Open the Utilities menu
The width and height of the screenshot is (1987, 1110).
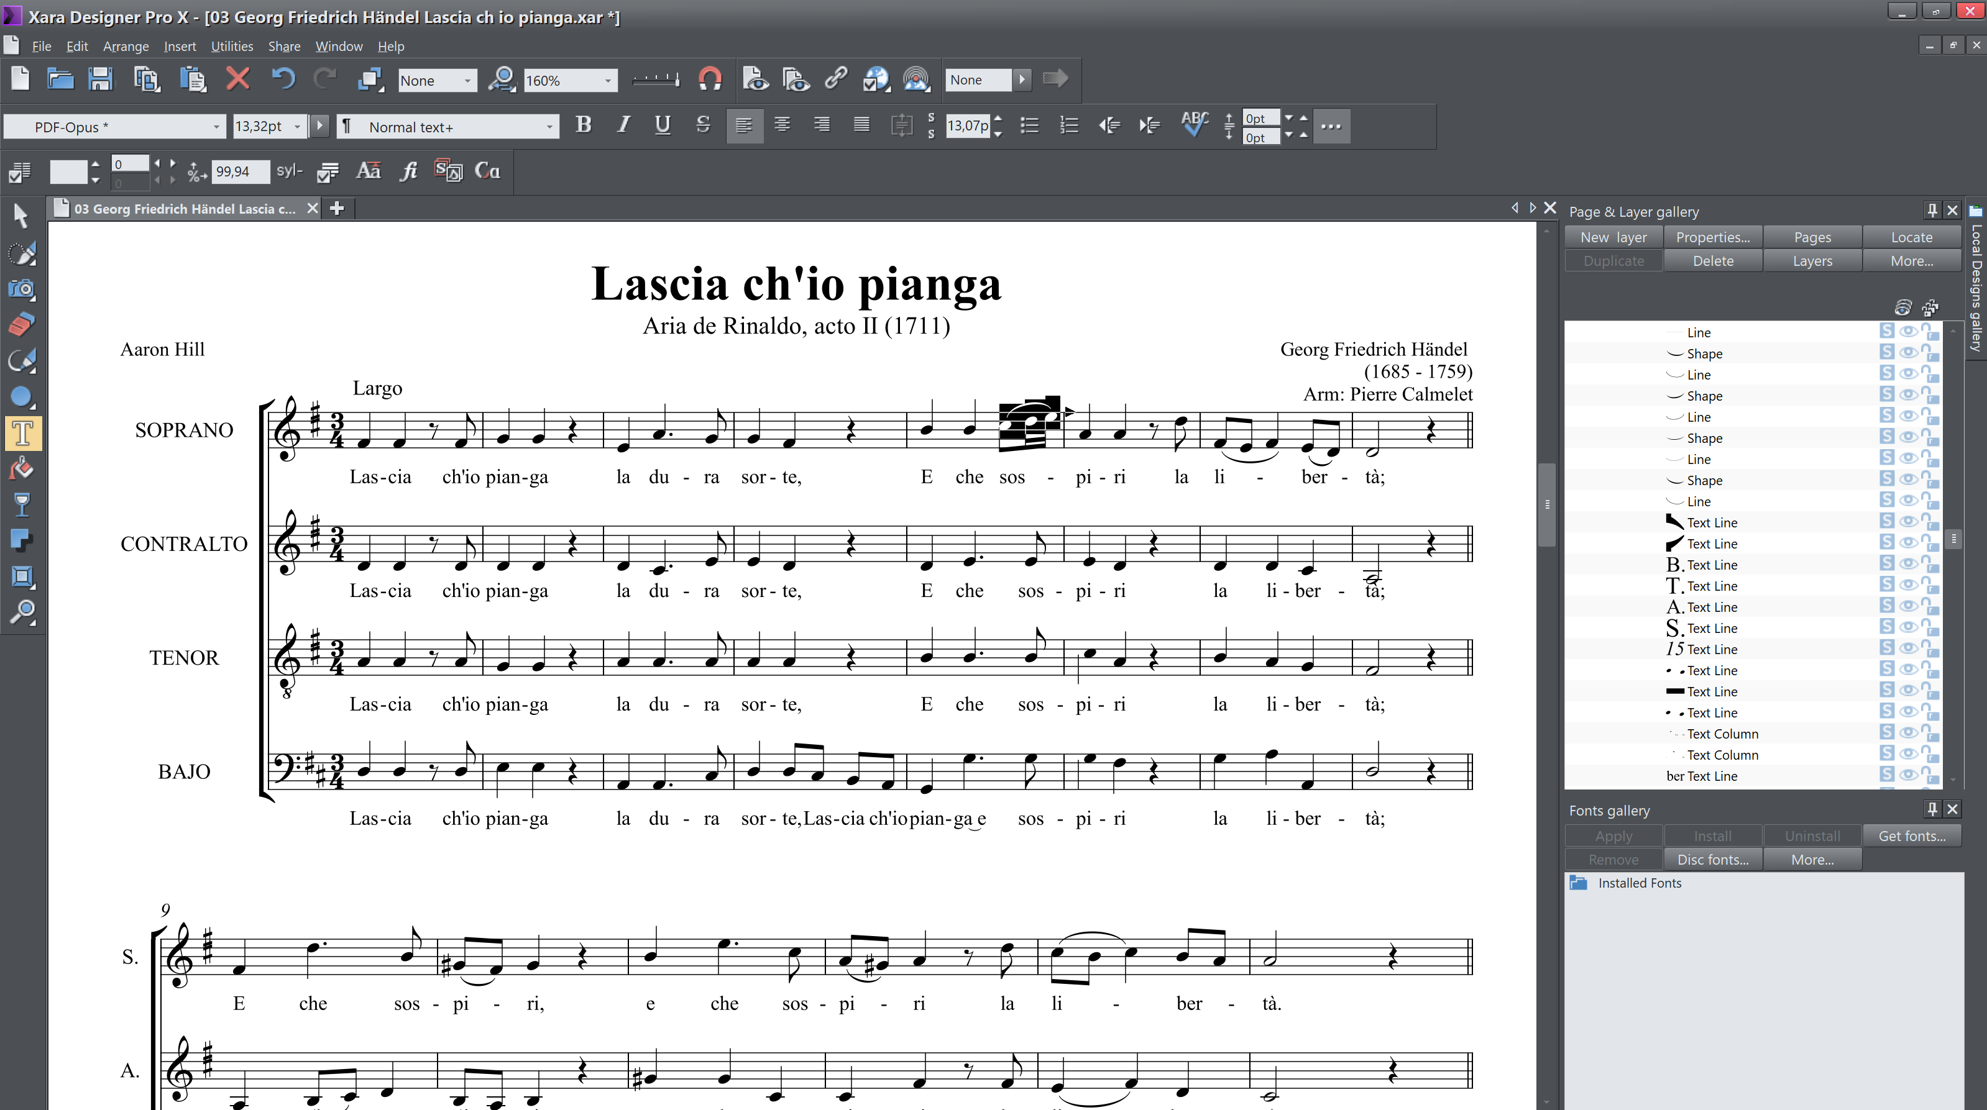(x=232, y=46)
